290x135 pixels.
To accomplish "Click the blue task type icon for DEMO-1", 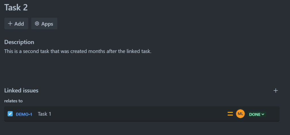I will [x=10, y=114].
